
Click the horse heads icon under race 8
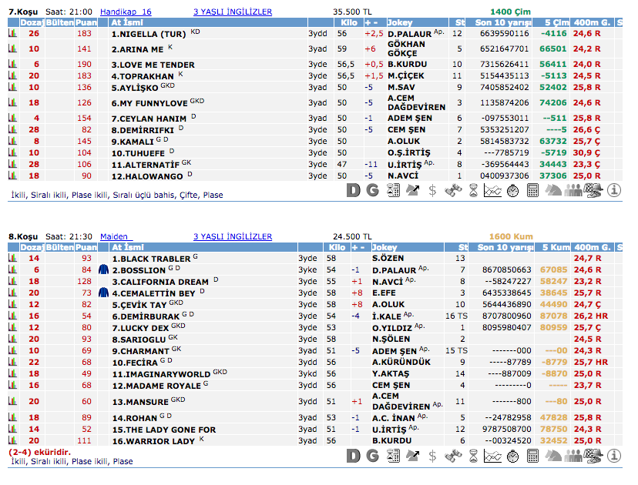pos(553,455)
